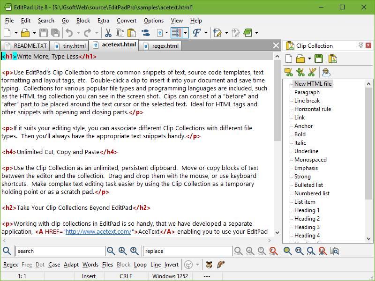
Task: Click the new blank page icon in Clip Collection
Action: coord(289,59)
